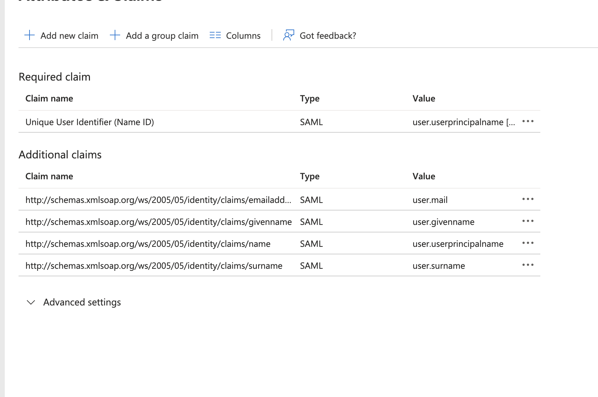Click Type header under Additional claims
Image resolution: width=598 pixels, height=397 pixels.
tap(310, 176)
